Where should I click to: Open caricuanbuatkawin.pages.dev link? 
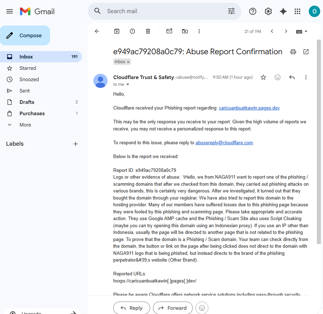249,108
